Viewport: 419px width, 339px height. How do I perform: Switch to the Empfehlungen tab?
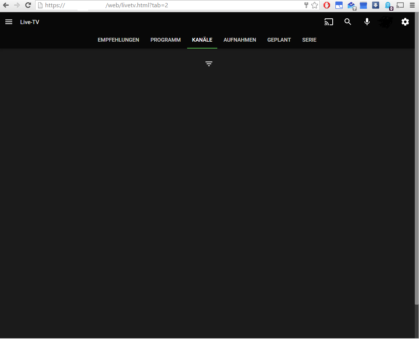[118, 40]
